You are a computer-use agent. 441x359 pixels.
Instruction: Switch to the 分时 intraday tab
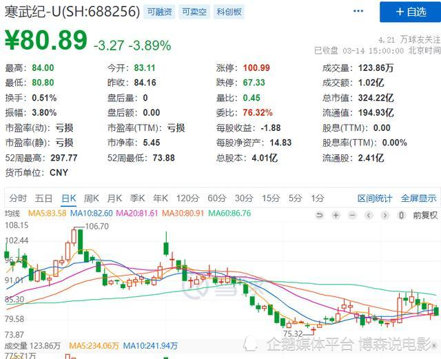pos(18,198)
